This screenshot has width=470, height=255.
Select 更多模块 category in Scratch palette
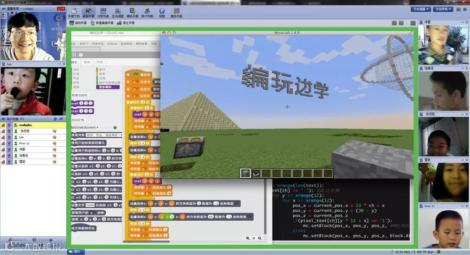[108, 87]
